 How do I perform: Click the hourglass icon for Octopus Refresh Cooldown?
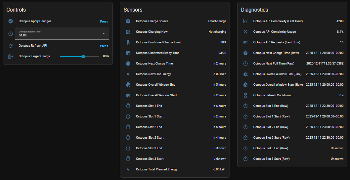point(245,95)
